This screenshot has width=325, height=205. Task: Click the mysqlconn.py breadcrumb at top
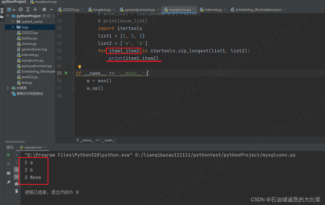pos(43,2)
